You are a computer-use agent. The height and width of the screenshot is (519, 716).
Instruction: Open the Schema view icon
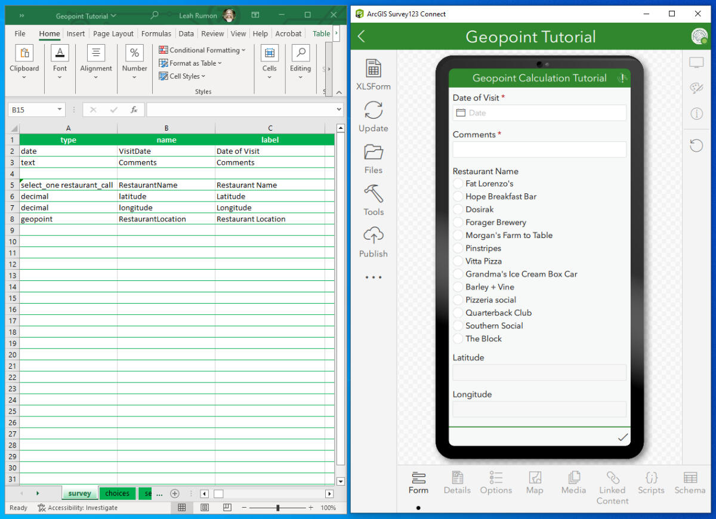pos(690,478)
